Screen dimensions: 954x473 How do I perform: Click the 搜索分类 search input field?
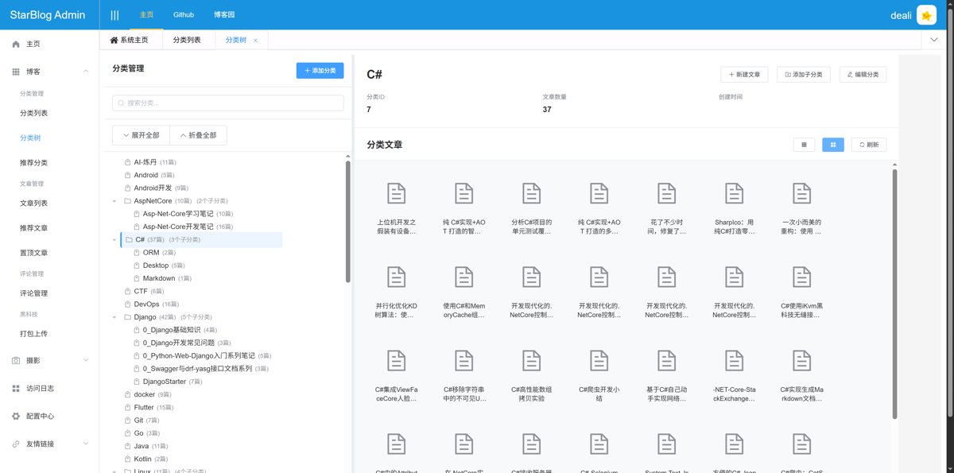(228, 103)
